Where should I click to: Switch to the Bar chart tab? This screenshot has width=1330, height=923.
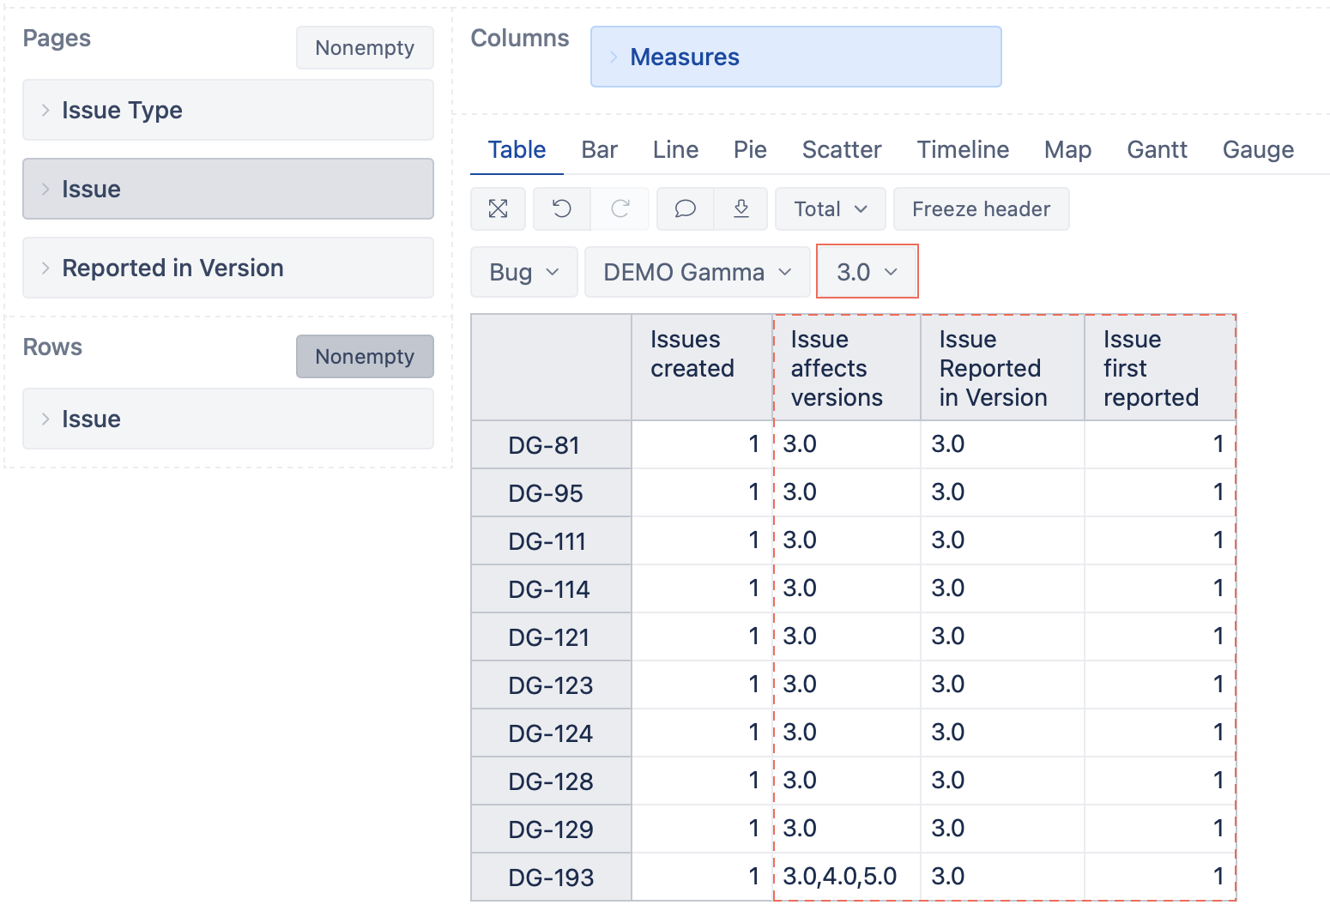point(599,150)
